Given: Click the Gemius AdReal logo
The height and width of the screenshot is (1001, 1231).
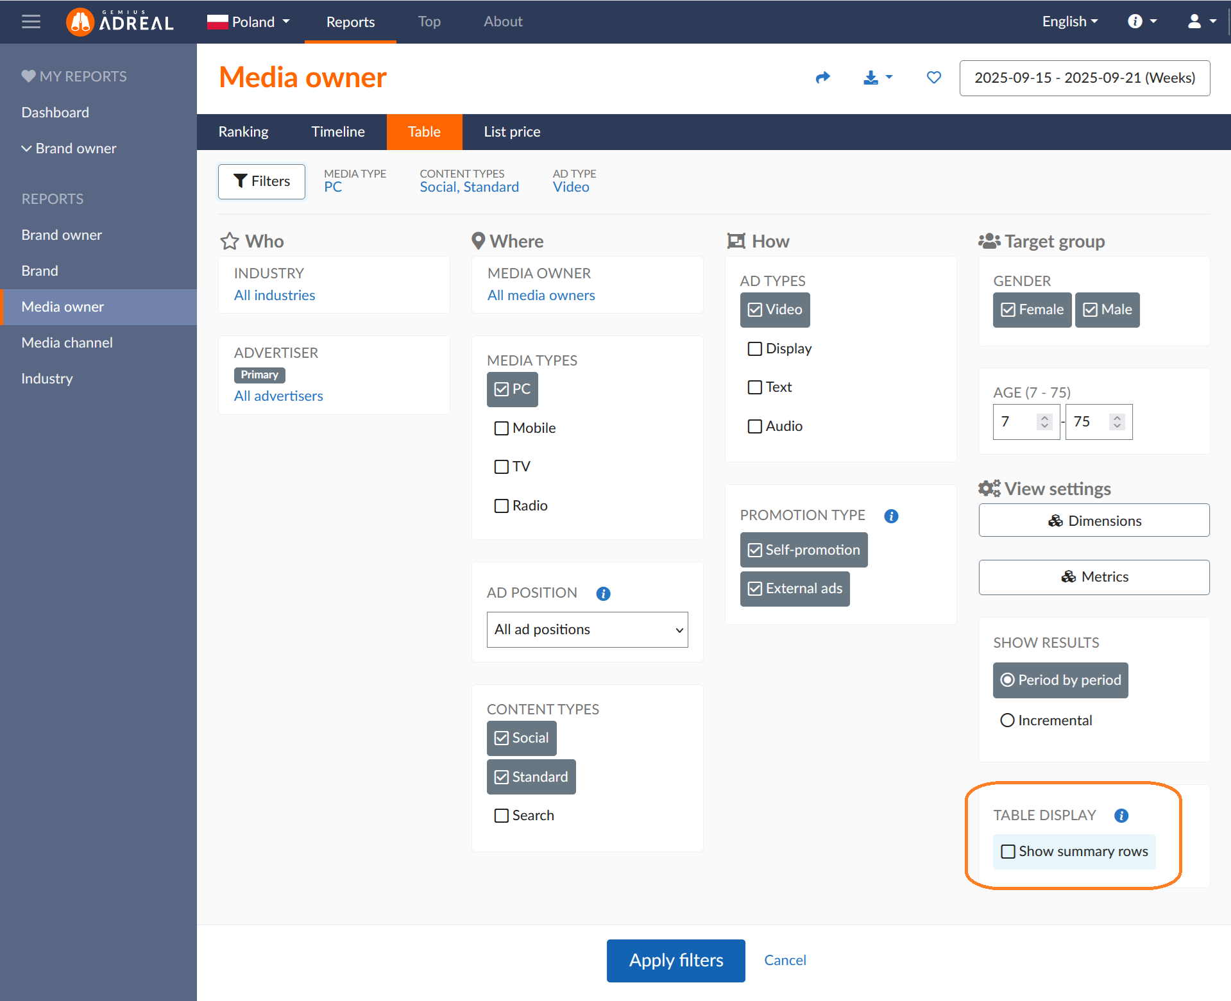Looking at the screenshot, I should [x=120, y=22].
